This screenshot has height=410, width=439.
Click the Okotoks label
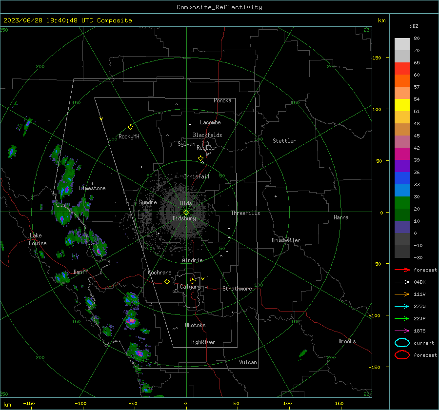(x=195, y=325)
